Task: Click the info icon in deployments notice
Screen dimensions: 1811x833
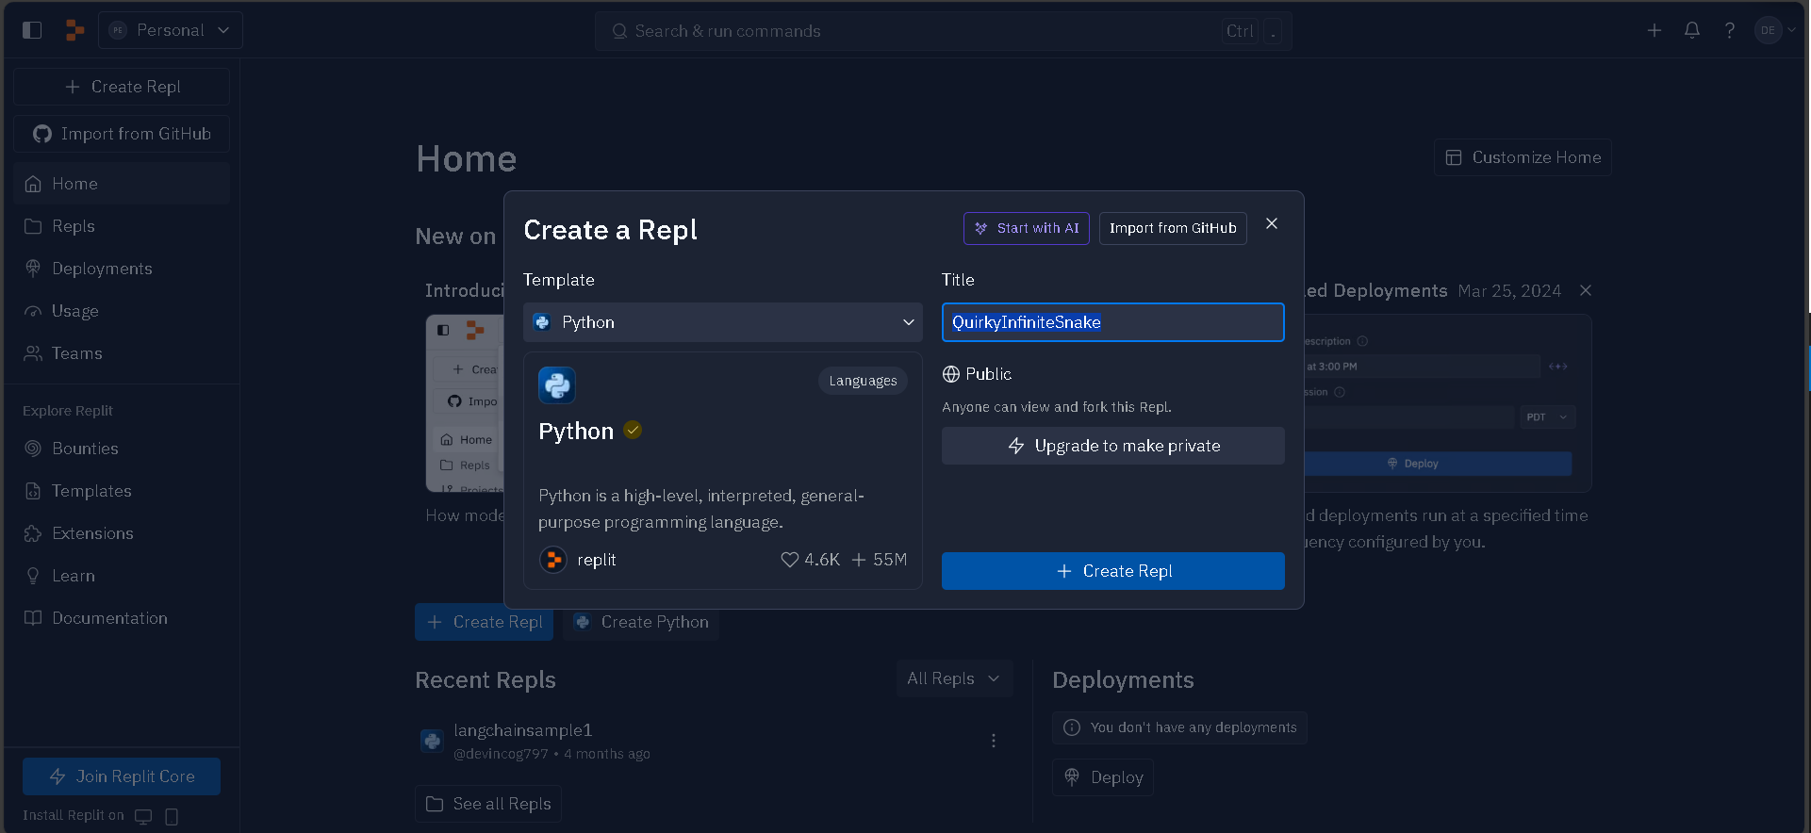Action: click(1072, 727)
